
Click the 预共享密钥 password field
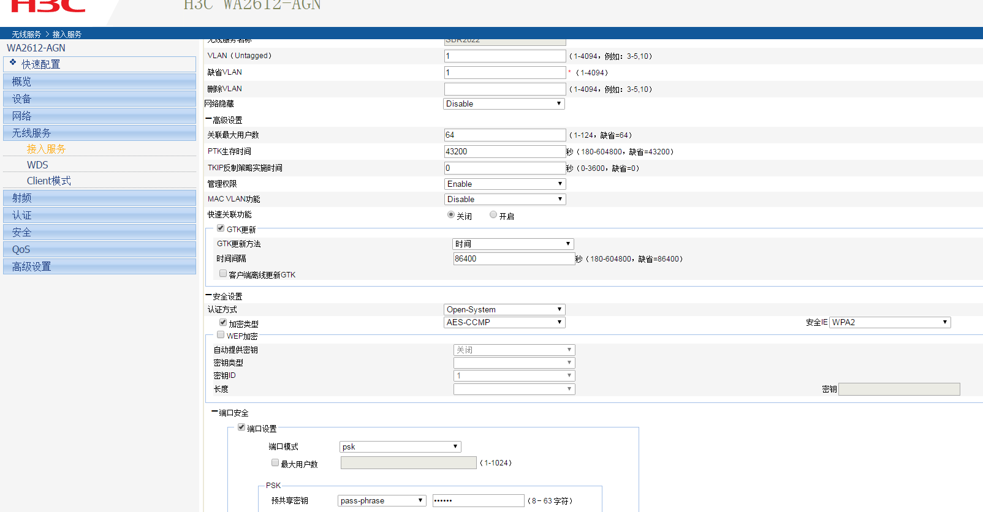(x=478, y=500)
